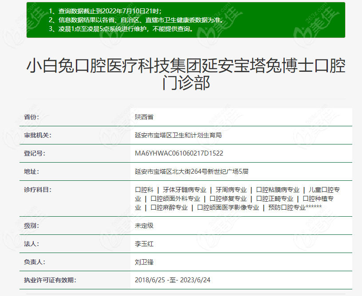Select the value 陕西省
This screenshot has width=362, height=296.
point(144,117)
